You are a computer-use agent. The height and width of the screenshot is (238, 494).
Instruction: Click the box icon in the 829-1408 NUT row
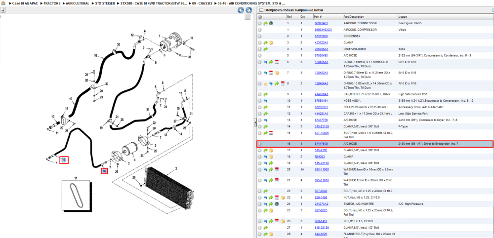(283, 198)
